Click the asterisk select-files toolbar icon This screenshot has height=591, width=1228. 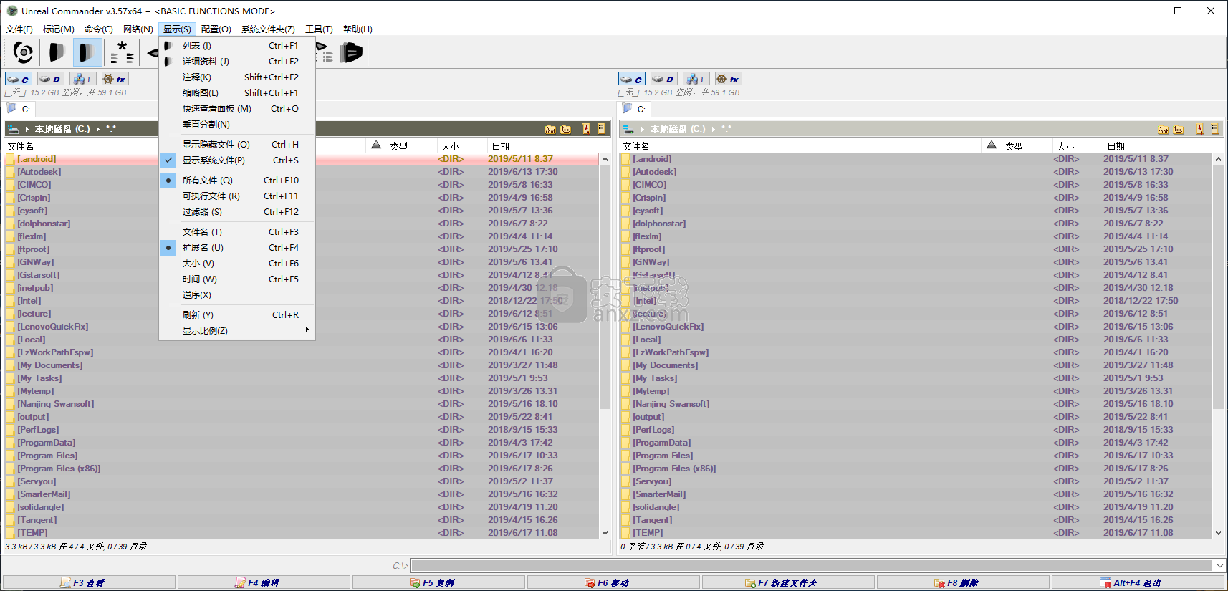[x=123, y=52]
